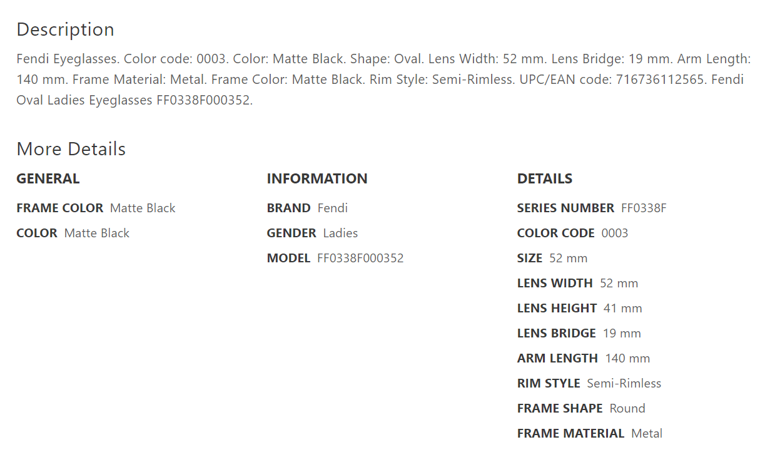Click the SIZE label
The height and width of the screenshot is (452, 780).
tap(529, 258)
